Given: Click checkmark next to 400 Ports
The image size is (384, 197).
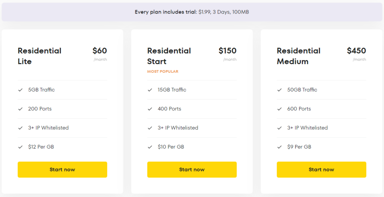Looking at the screenshot, I should coord(150,109).
